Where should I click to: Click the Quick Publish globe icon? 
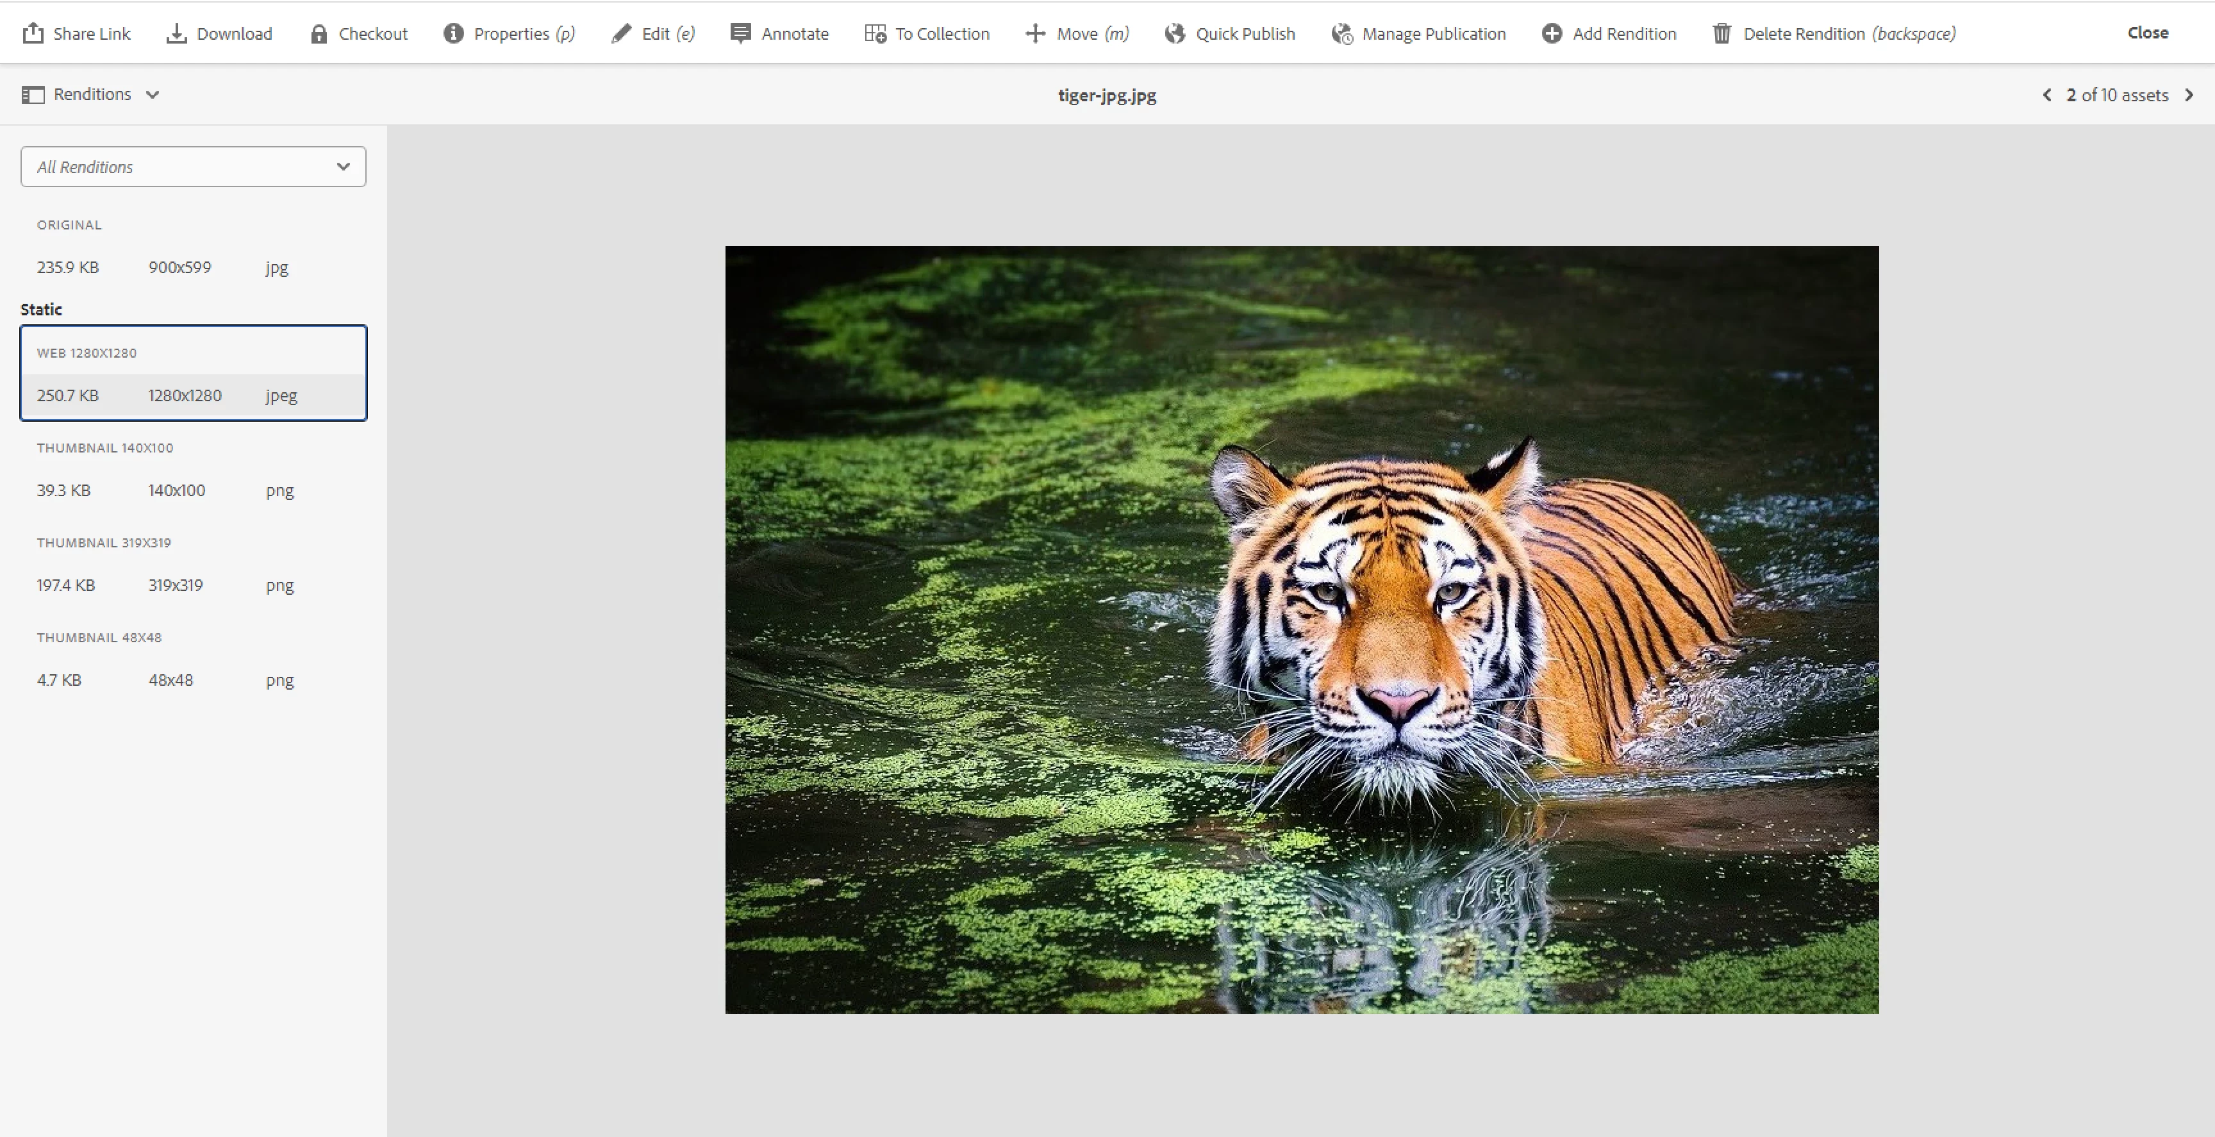pos(1175,33)
